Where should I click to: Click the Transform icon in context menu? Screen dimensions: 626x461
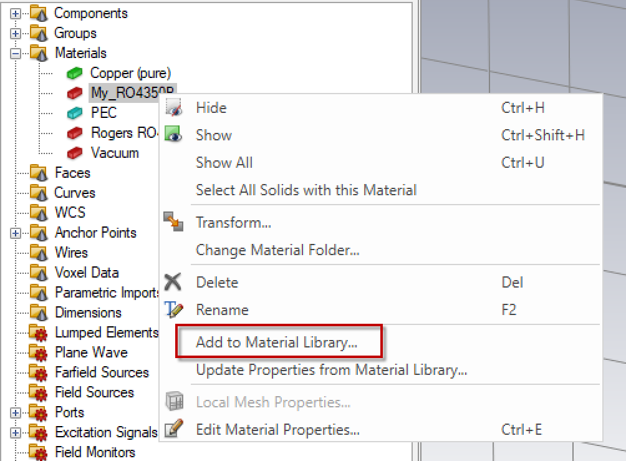pyautogui.click(x=173, y=223)
